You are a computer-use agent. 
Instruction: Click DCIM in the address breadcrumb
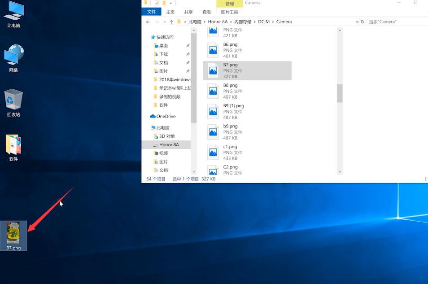point(264,22)
